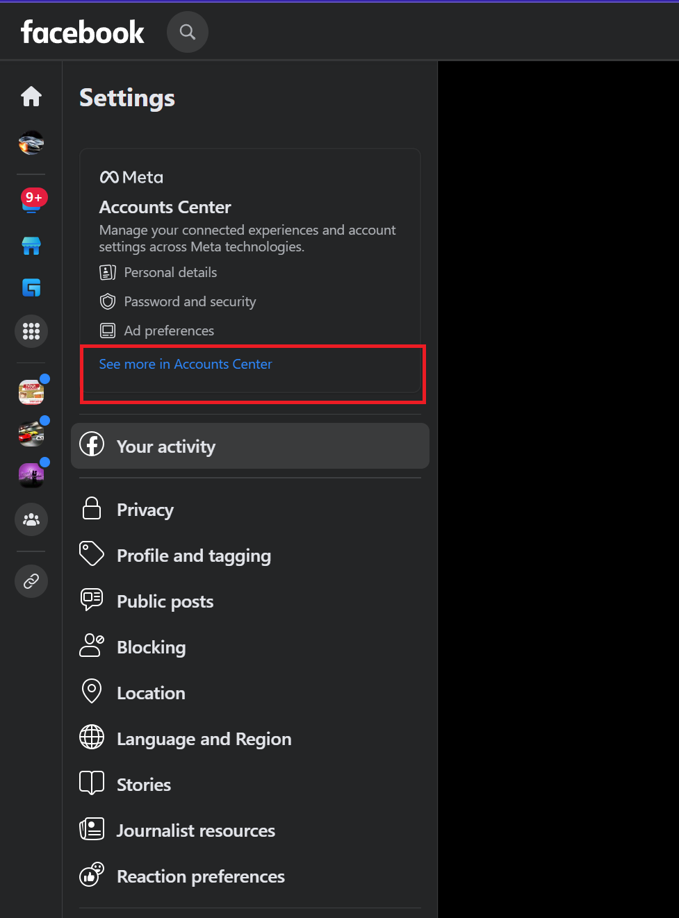Click the chain link shortcut icon

point(31,581)
